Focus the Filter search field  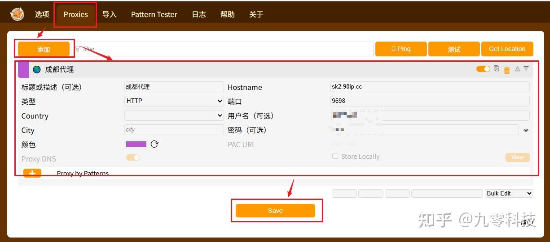224,49
